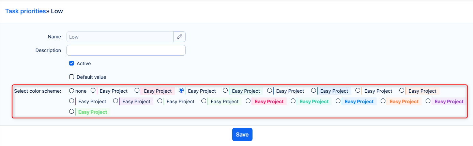Choose the pink background non-bold color scheme
The image size is (473, 146).
[137, 91]
